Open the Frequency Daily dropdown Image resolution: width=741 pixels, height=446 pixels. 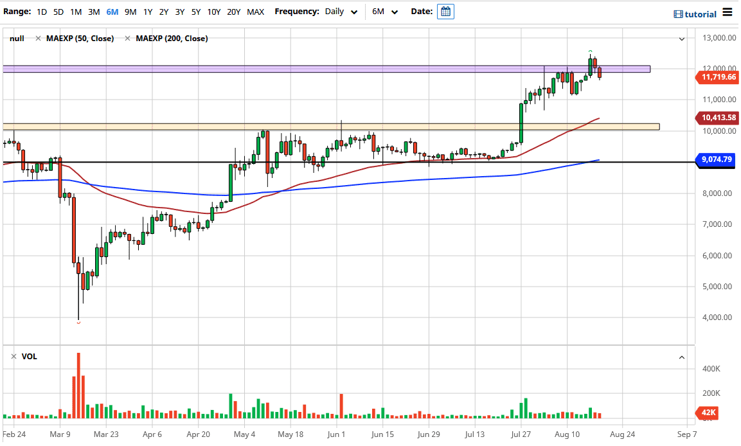[x=341, y=12]
